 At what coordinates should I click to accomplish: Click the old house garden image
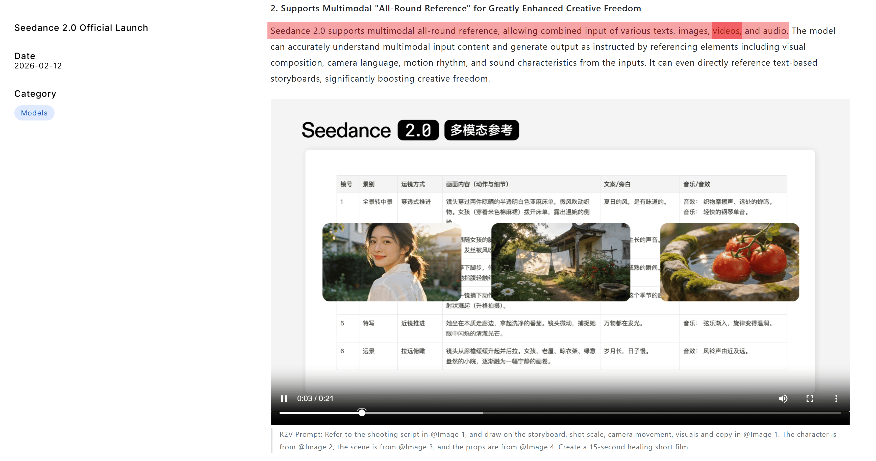point(560,262)
